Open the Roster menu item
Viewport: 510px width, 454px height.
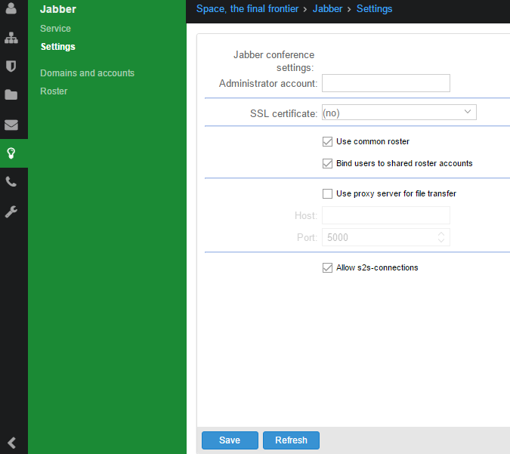pyautogui.click(x=54, y=91)
